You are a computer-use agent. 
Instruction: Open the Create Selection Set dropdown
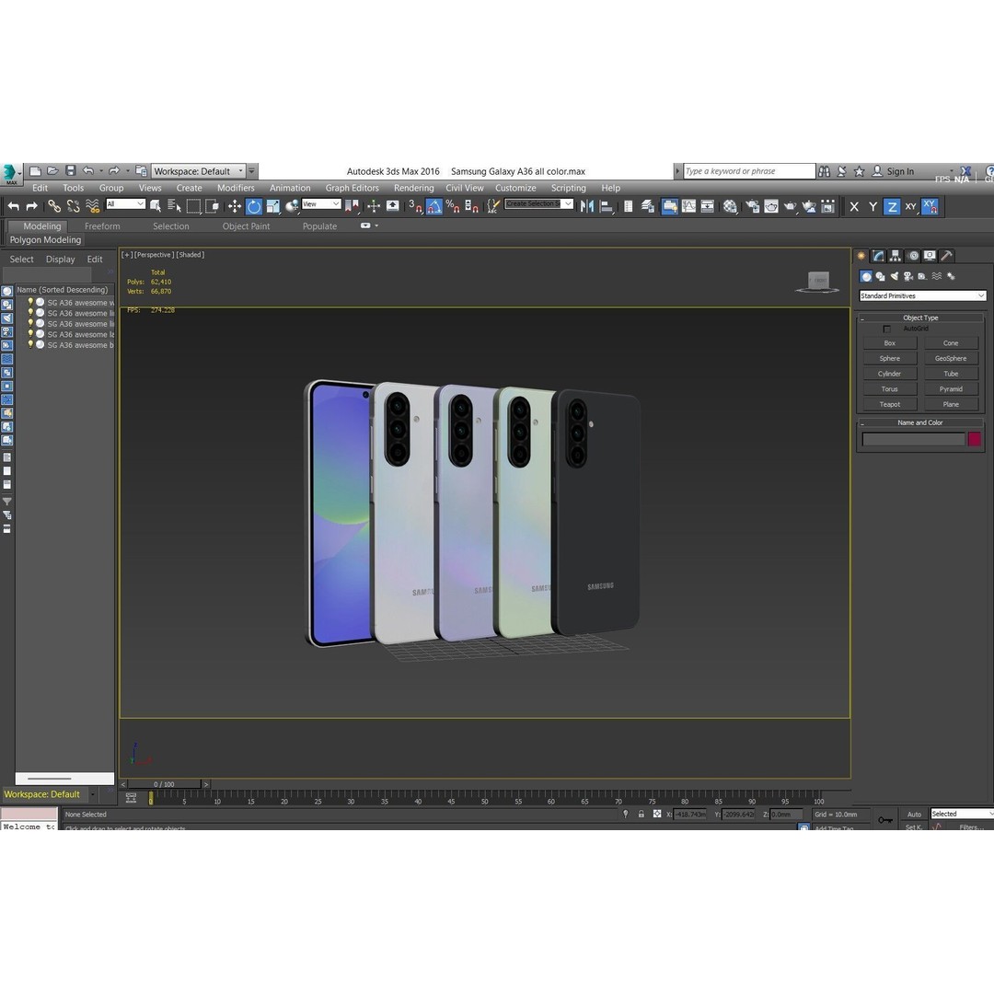coord(538,203)
